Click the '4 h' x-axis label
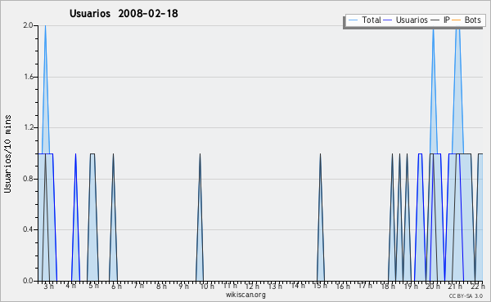Image resolution: width=491 pixels, height=302 pixels. (x=70, y=286)
